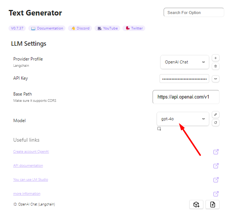
Task: Click the Langchain subtitle under Provider Profile
Action: [21, 66]
